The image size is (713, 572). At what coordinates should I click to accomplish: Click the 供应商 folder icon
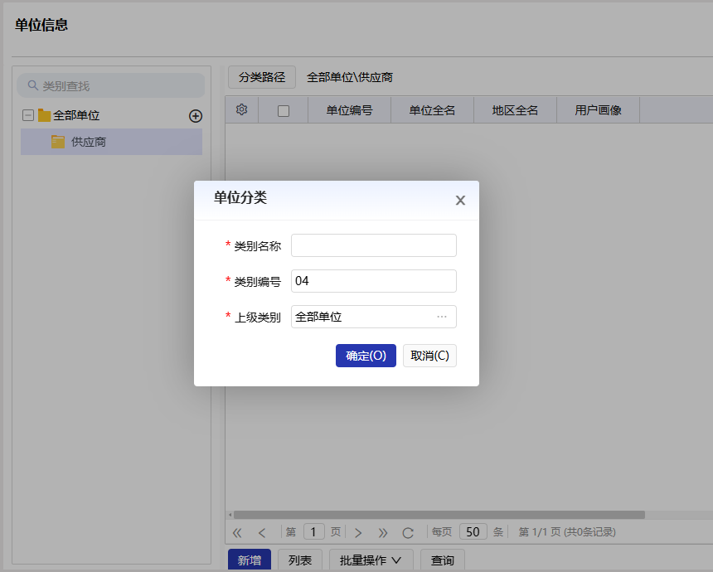(x=56, y=142)
